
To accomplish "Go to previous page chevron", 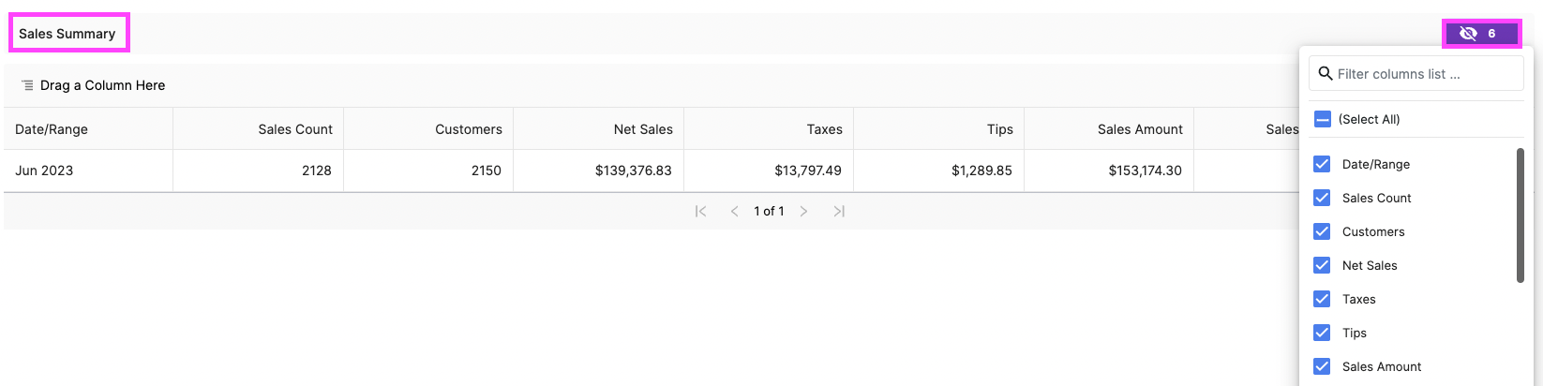I will pos(734,212).
